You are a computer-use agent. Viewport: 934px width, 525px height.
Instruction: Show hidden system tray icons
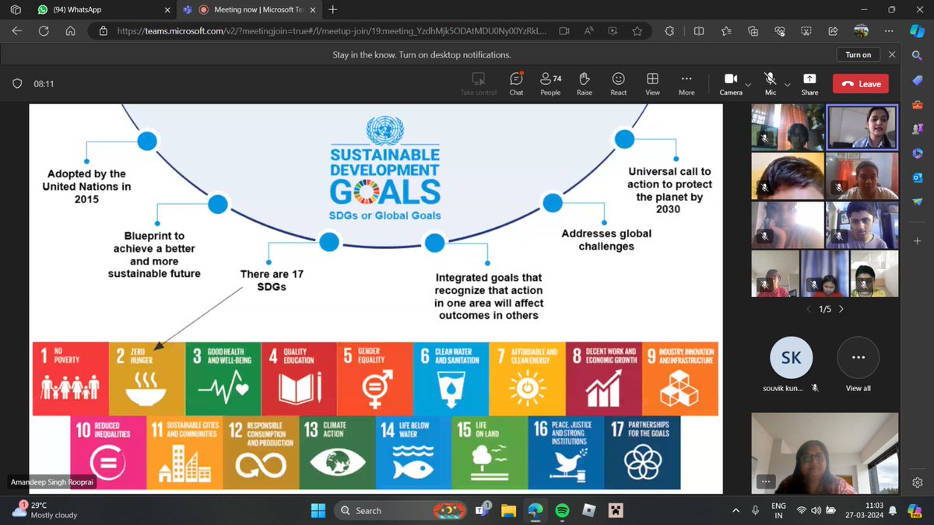coord(736,510)
